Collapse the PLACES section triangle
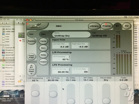The image size is (139, 104). (x=1, y=45)
